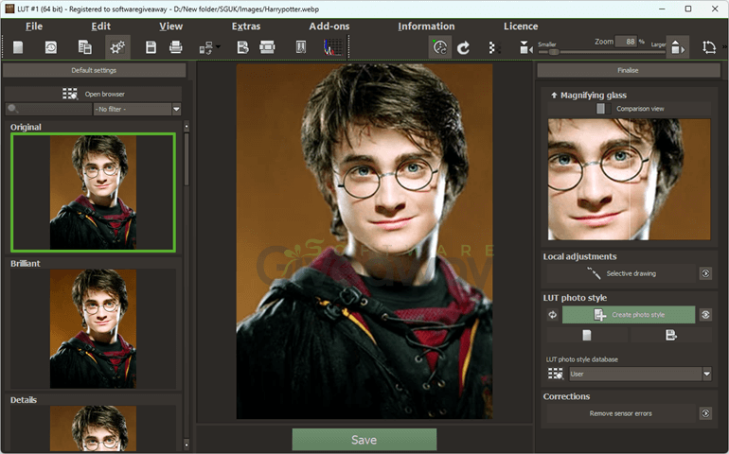Click the save LUT style disk icon
Screen dimensions: 729x454
click(x=671, y=335)
